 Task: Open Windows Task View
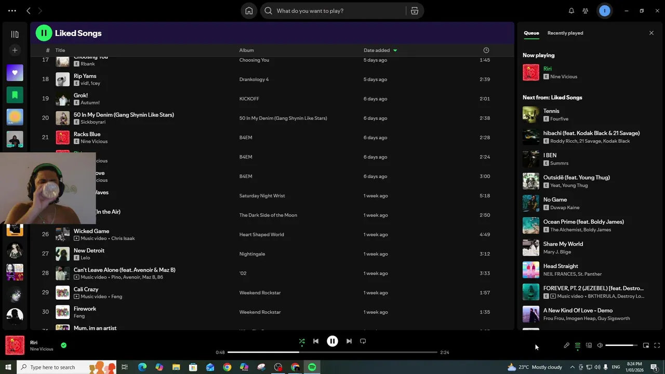[125, 367]
